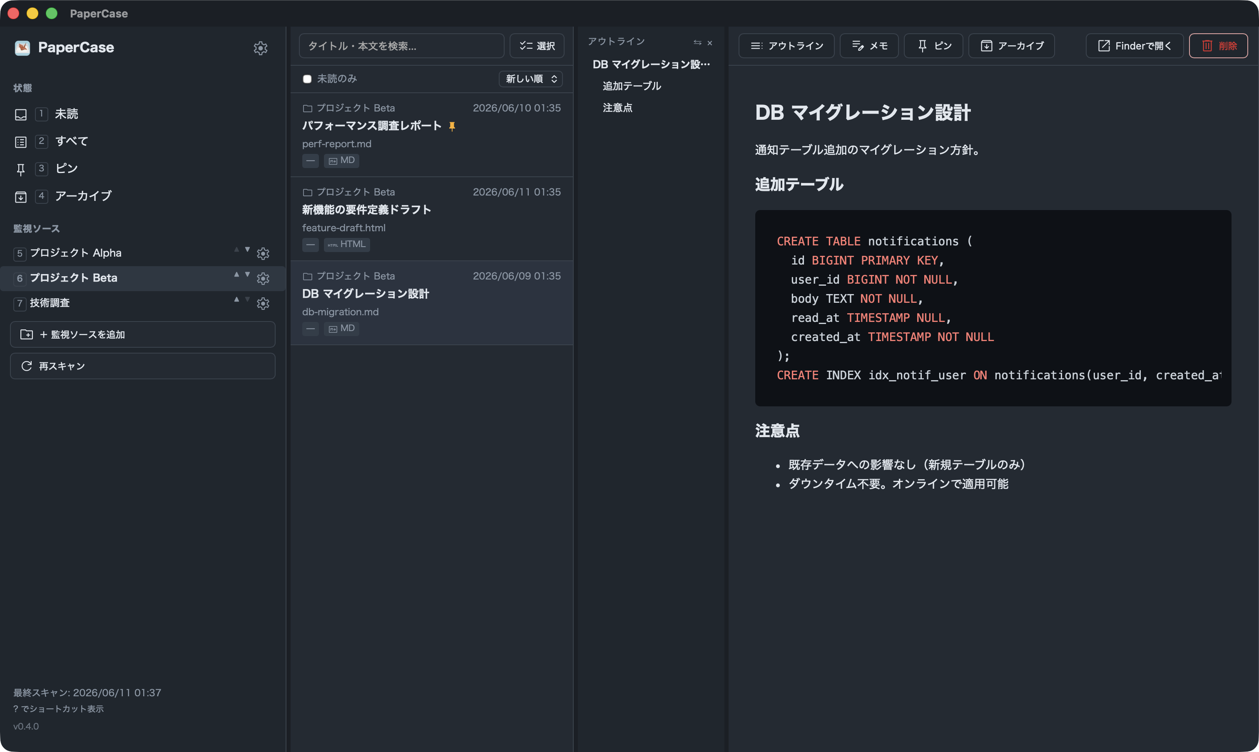This screenshot has width=1259, height=752.
Task: Click the PaperCase logo icon
Action: pyautogui.click(x=22, y=48)
